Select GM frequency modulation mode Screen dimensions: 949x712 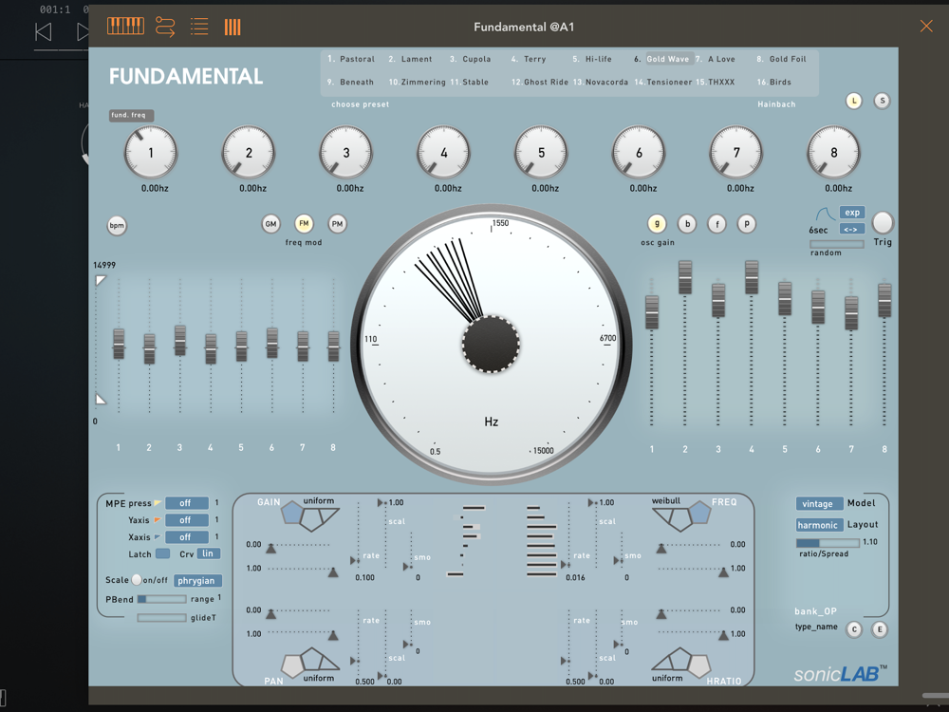[270, 224]
